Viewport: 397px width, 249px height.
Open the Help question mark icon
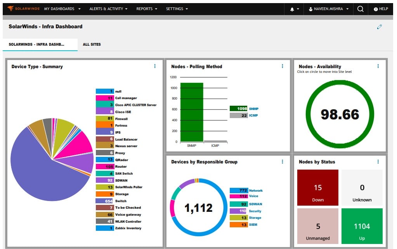tap(376, 9)
